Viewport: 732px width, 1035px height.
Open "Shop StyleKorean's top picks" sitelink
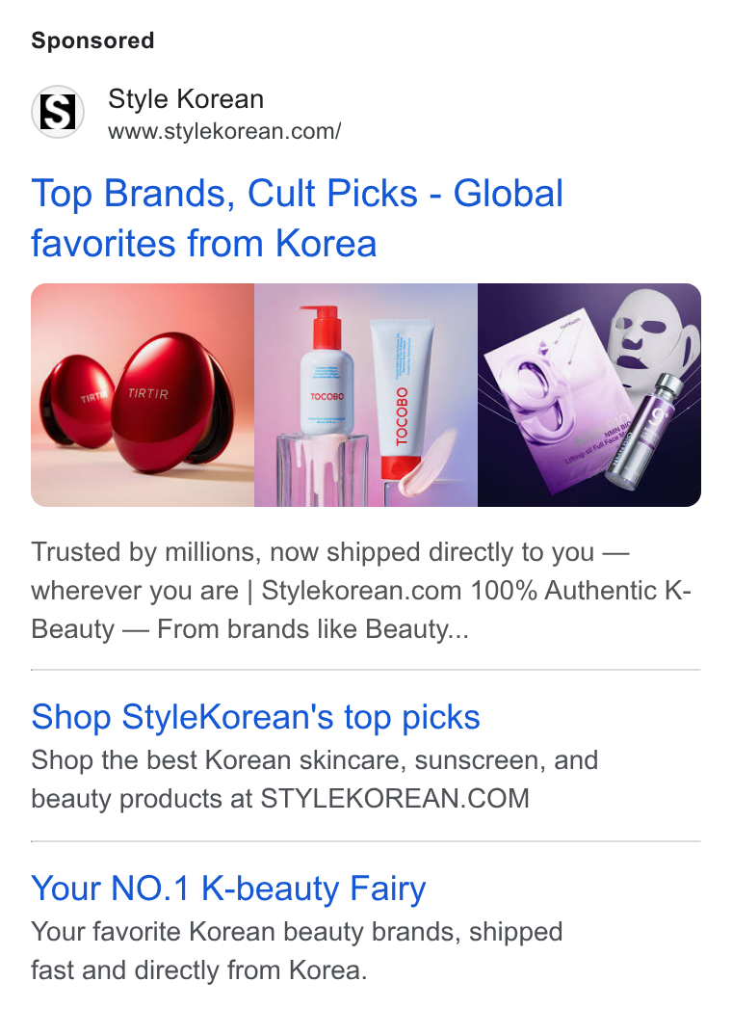pos(255,717)
